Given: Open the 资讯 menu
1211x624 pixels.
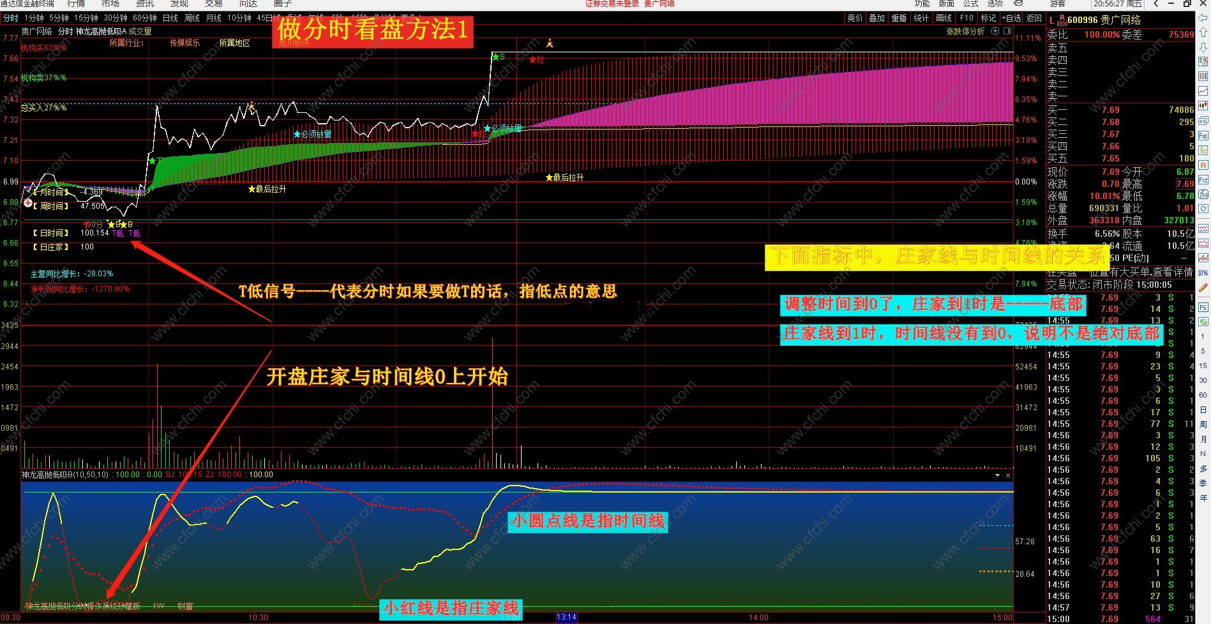Looking at the screenshot, I should (145, 4).
